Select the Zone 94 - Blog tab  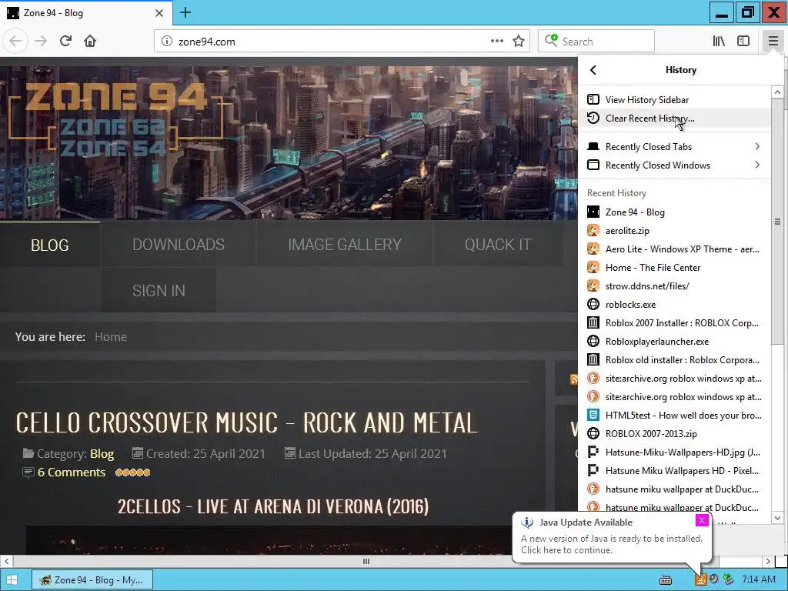86,12
